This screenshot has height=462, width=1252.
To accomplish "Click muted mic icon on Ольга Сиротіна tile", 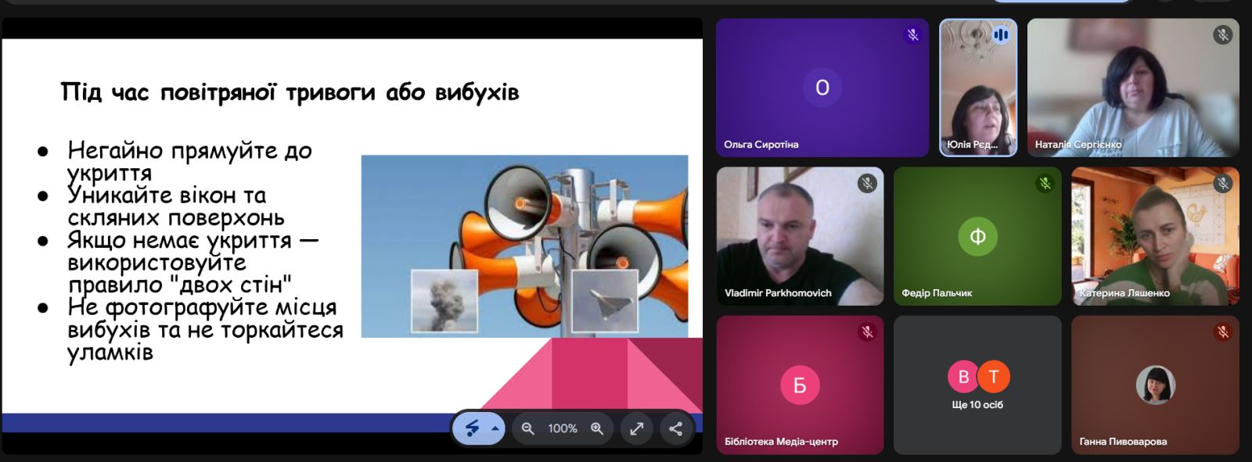I will [912, 35].
